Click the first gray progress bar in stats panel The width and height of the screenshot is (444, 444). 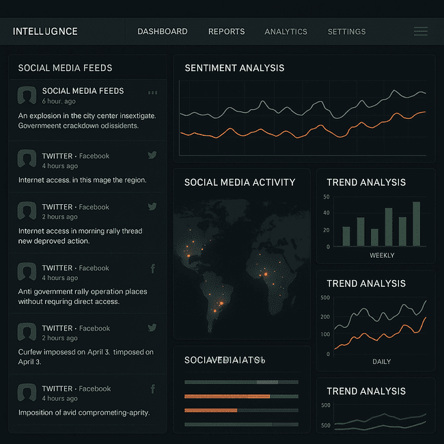[x=241, y=383]
